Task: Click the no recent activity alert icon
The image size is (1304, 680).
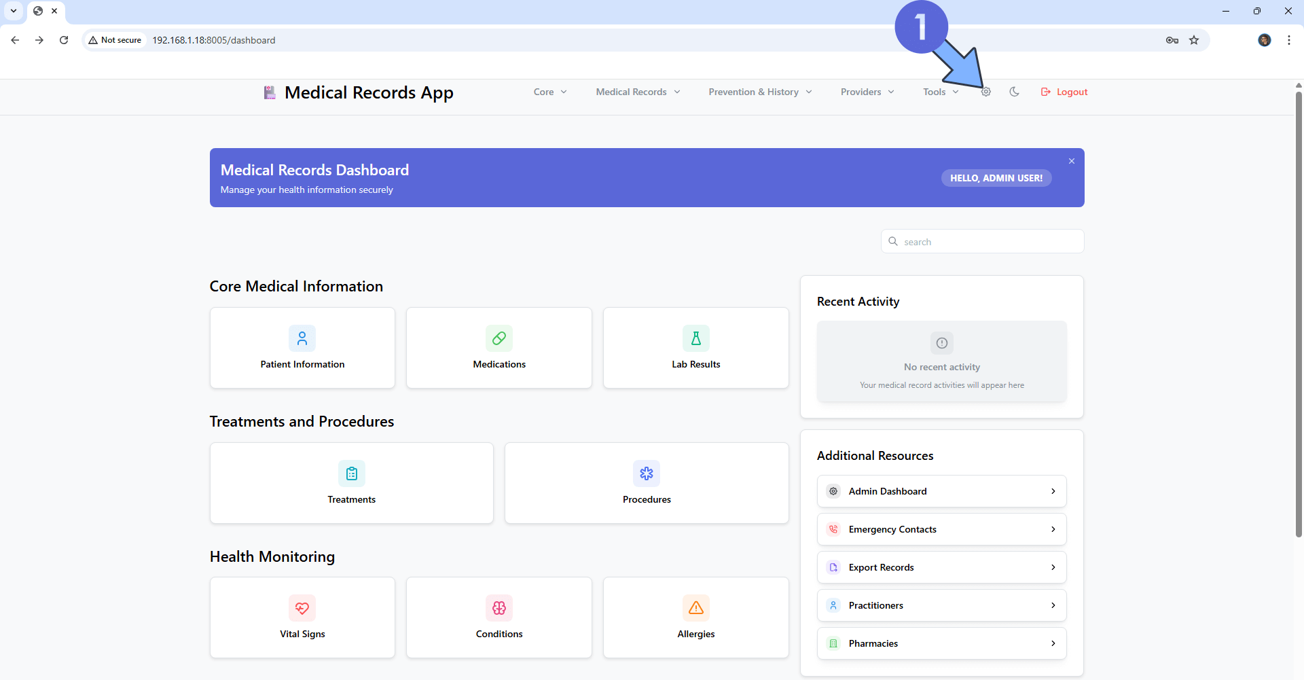Action: point(942,343)
